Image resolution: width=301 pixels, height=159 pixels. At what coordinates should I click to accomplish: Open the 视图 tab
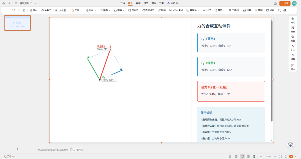[146, 3]
